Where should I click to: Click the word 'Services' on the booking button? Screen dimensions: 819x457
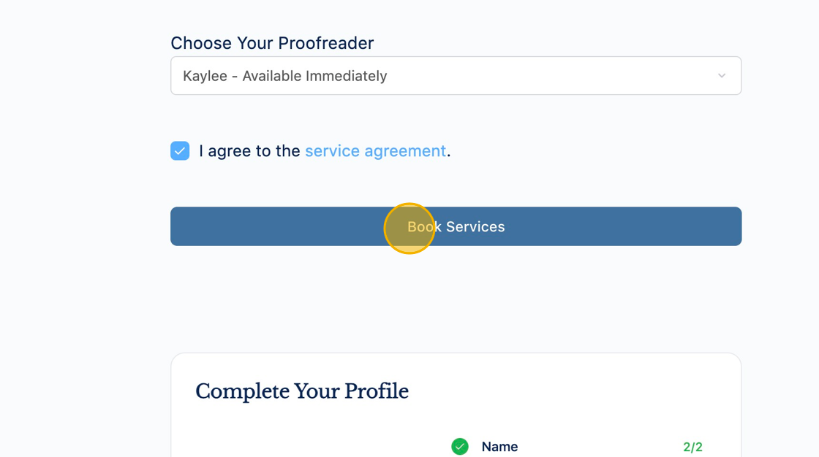475,226
